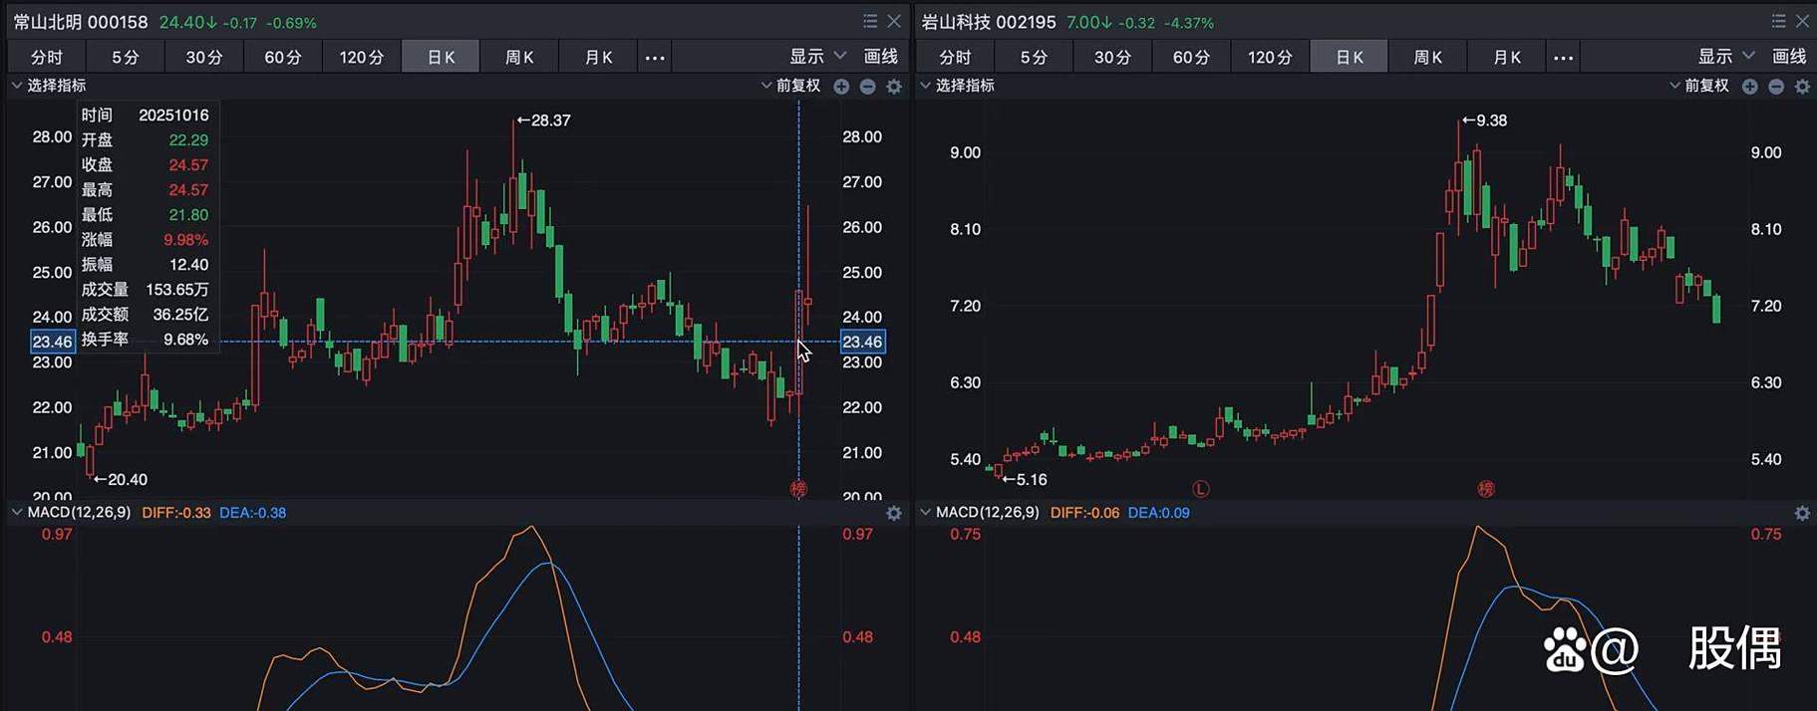
Task: Open left main chart settings gear
Action: coord(894,87)
